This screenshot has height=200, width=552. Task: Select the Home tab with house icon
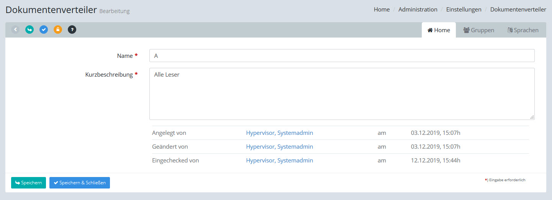pyautogui.click(x=439, y=30)
